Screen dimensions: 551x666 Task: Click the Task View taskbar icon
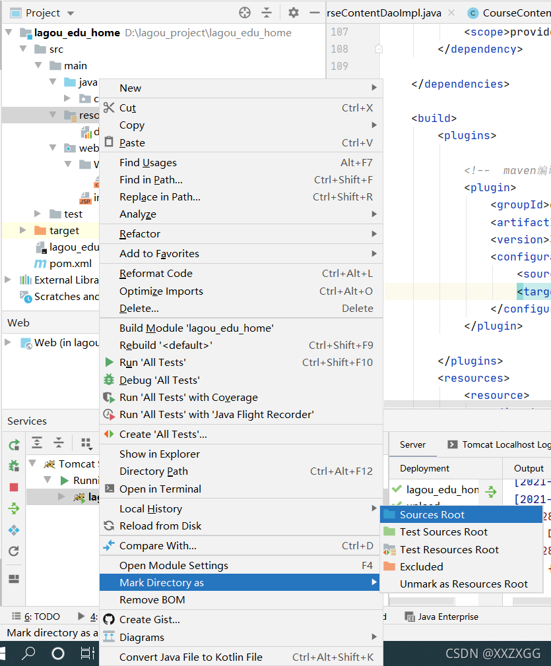pos(87,653)
